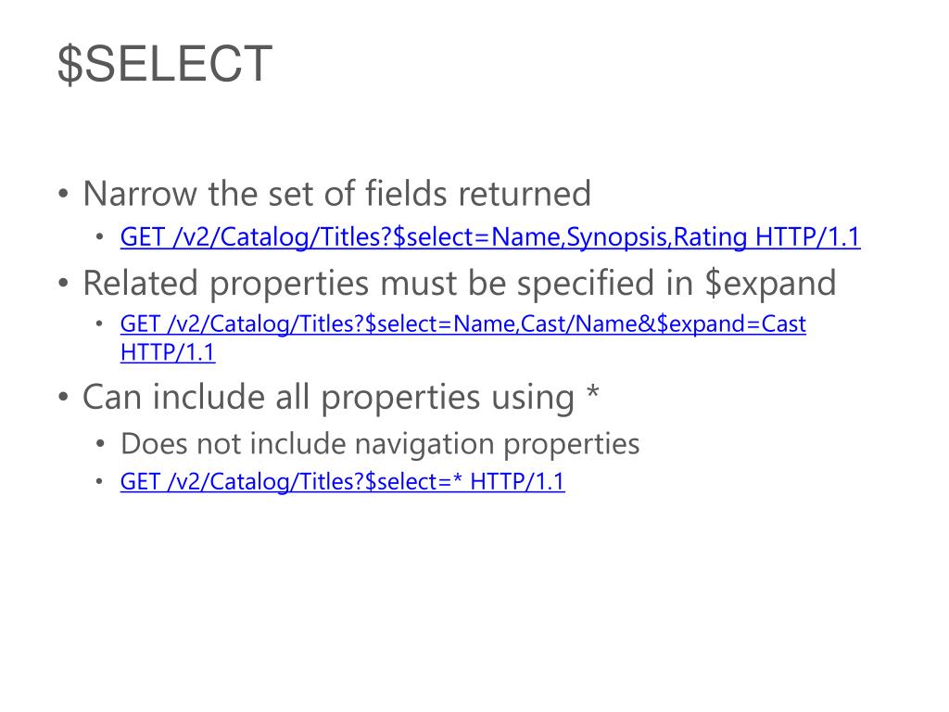Click the word '$expand' in the second main bullet

[x=771, y=284]
